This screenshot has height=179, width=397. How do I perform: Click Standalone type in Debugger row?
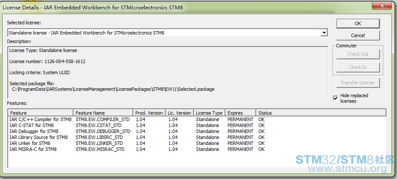(207, 131)
